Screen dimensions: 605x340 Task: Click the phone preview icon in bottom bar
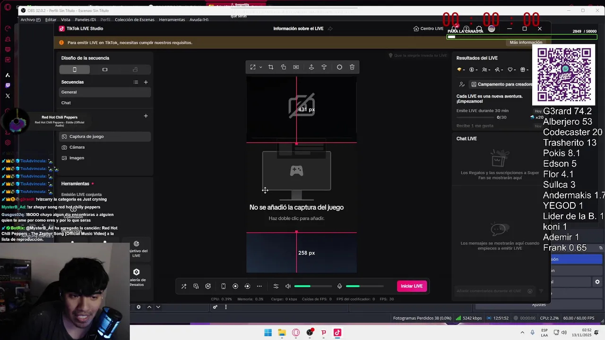pyautogui.click(x=224, y=286)
